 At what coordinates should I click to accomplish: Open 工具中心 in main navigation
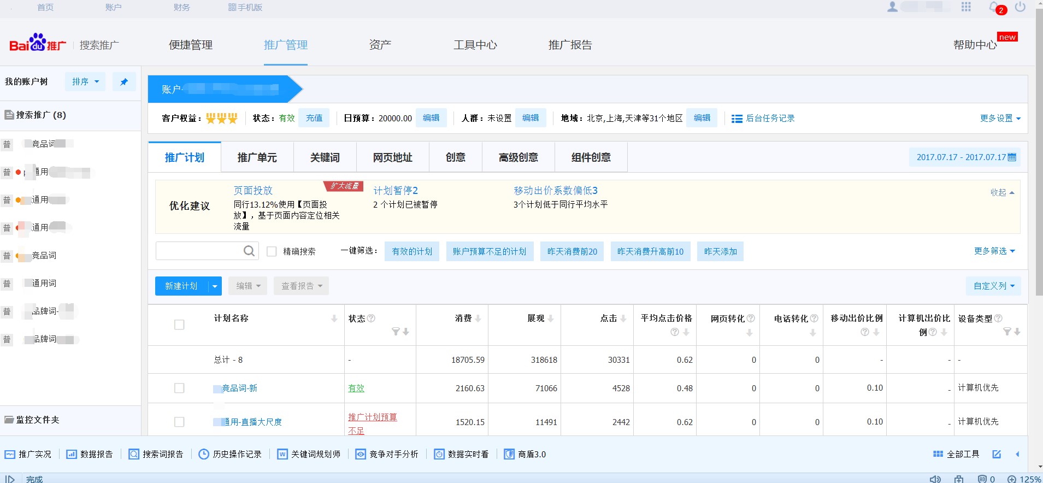click(475, 45)
